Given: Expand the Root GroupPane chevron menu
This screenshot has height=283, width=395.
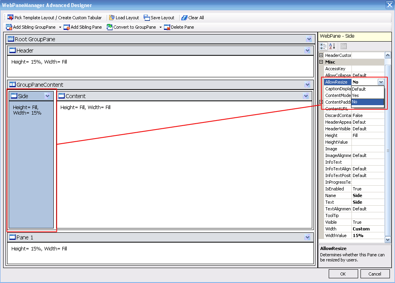Looking at the screenshot, I should tap(309, 39).
